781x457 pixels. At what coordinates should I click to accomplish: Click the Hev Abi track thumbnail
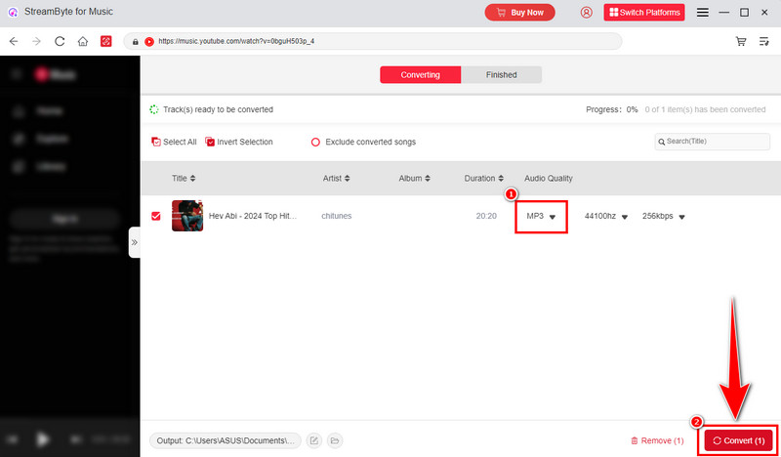(187, 216)
